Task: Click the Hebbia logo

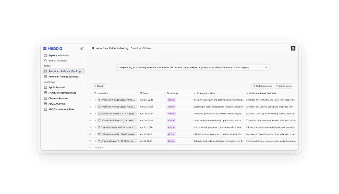Action: tap(53, 48)
